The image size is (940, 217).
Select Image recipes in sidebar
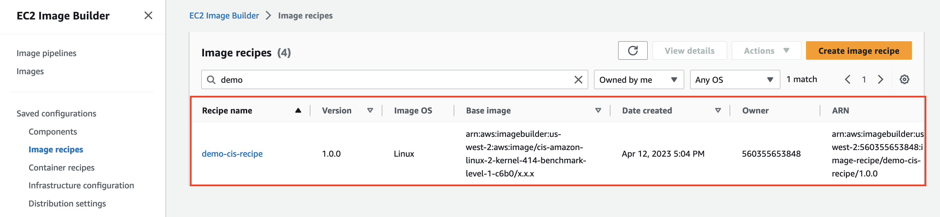[56, 149]
